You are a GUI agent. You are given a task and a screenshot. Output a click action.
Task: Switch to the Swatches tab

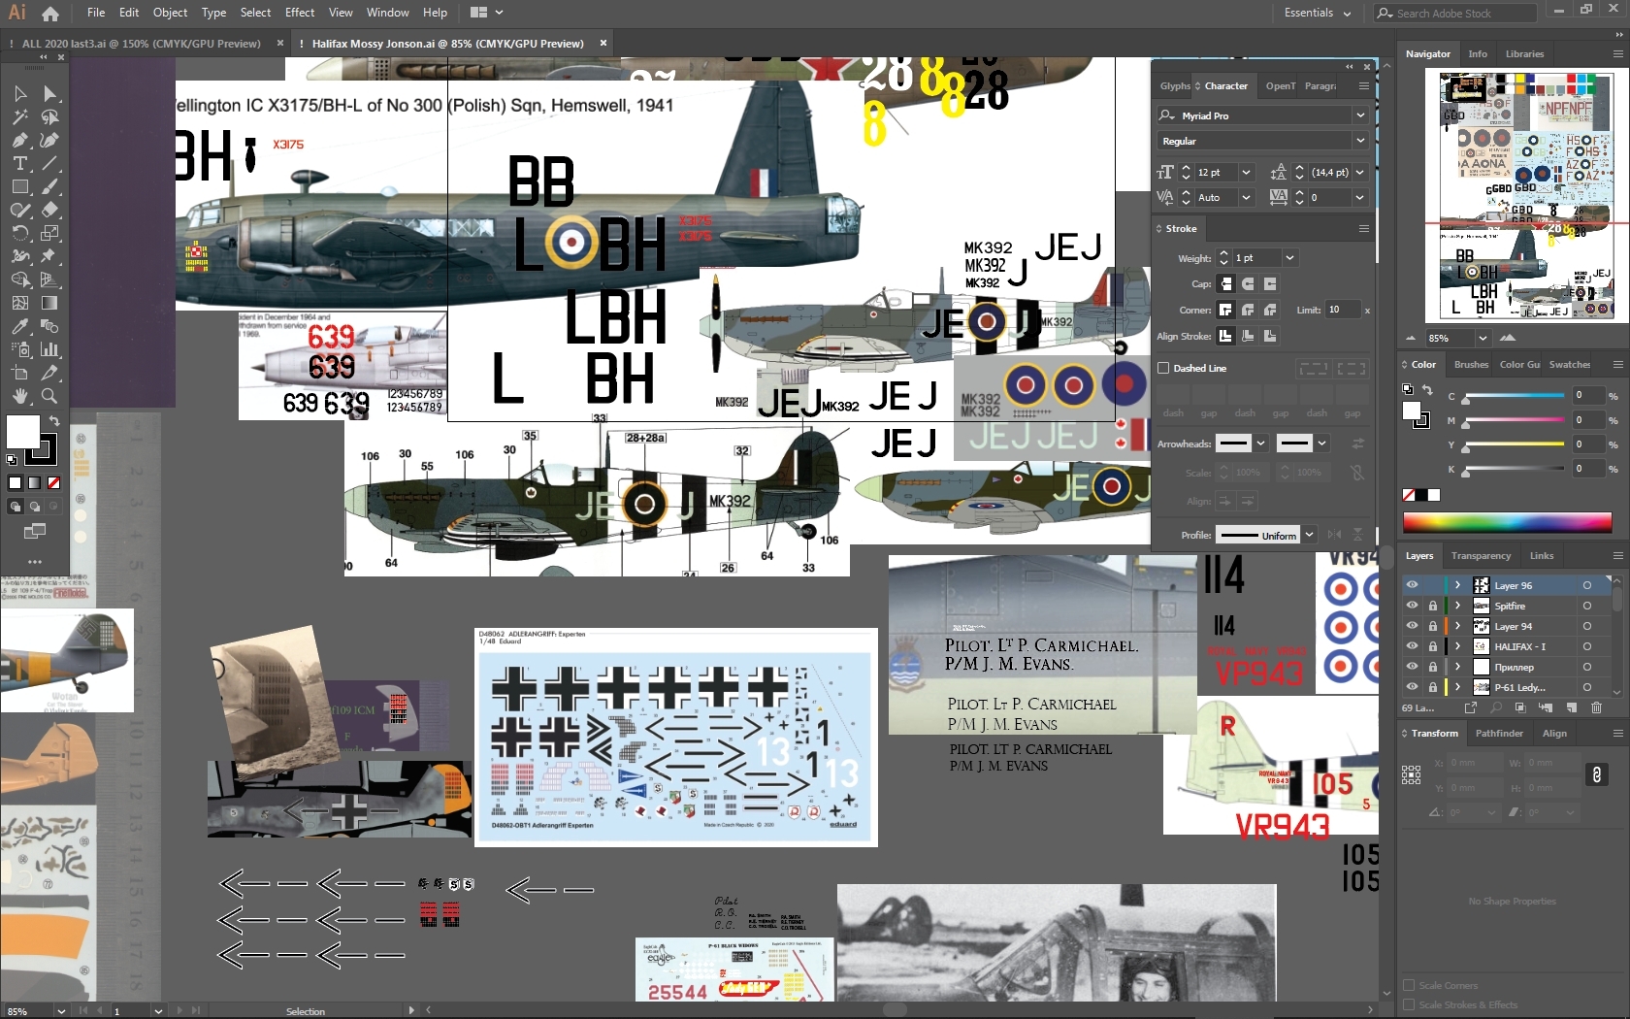pos(1569,364)
